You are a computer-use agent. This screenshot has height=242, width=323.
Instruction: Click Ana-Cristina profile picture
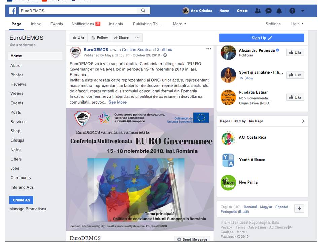click(x=186, y=11)
